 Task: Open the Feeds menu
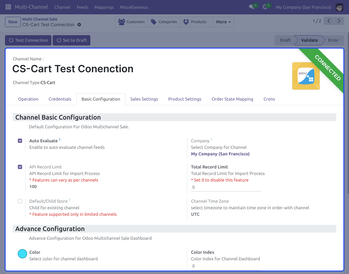click(82, 7)
